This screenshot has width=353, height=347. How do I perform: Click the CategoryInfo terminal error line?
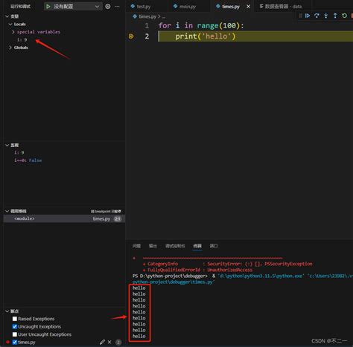[227, 264]
